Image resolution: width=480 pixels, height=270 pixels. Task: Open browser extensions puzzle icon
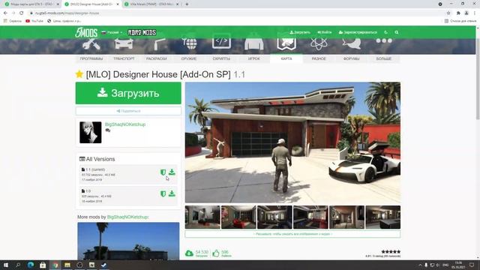click(458, 13)
